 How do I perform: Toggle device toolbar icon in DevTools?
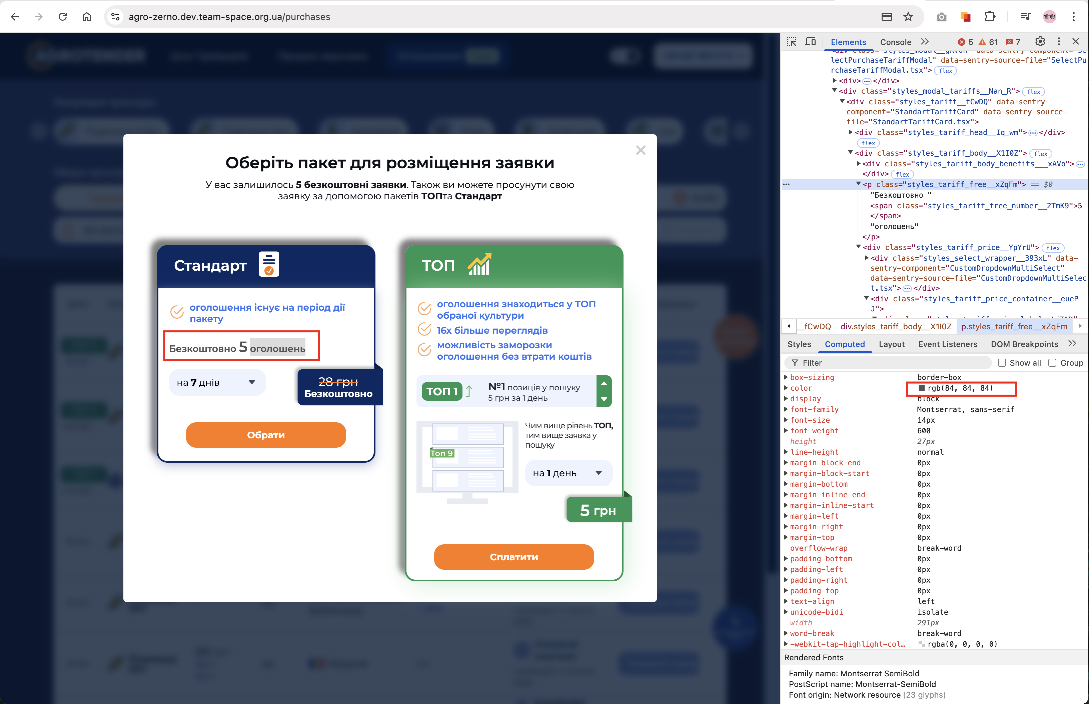[x=810, y=42]
